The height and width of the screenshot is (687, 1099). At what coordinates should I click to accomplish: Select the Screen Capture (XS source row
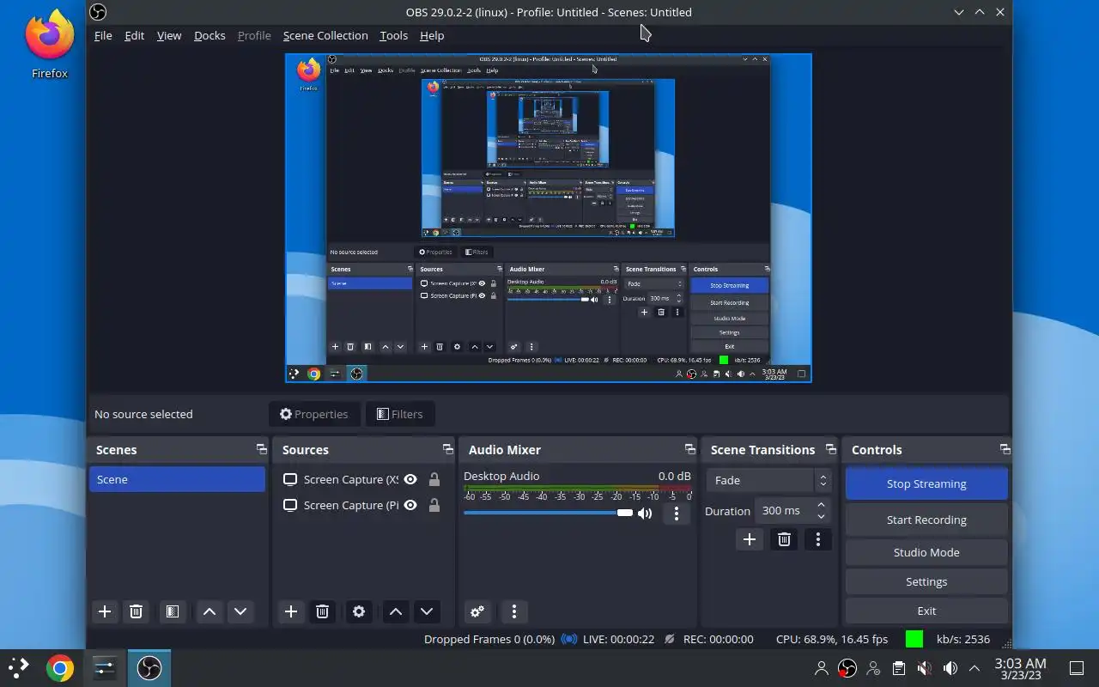[363, 479]
